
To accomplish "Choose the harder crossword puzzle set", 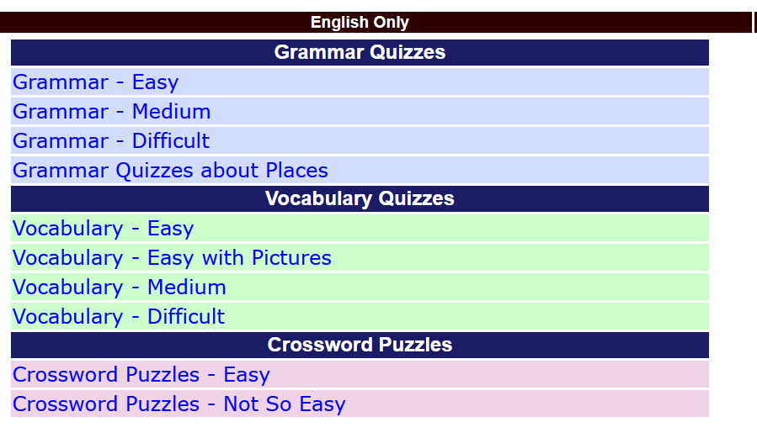I will pyautogui.click(x=179, y=404).
